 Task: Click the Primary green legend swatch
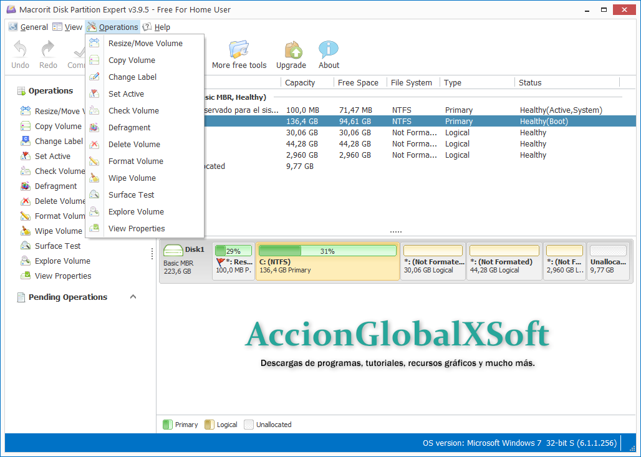click(x=168, y=425)
